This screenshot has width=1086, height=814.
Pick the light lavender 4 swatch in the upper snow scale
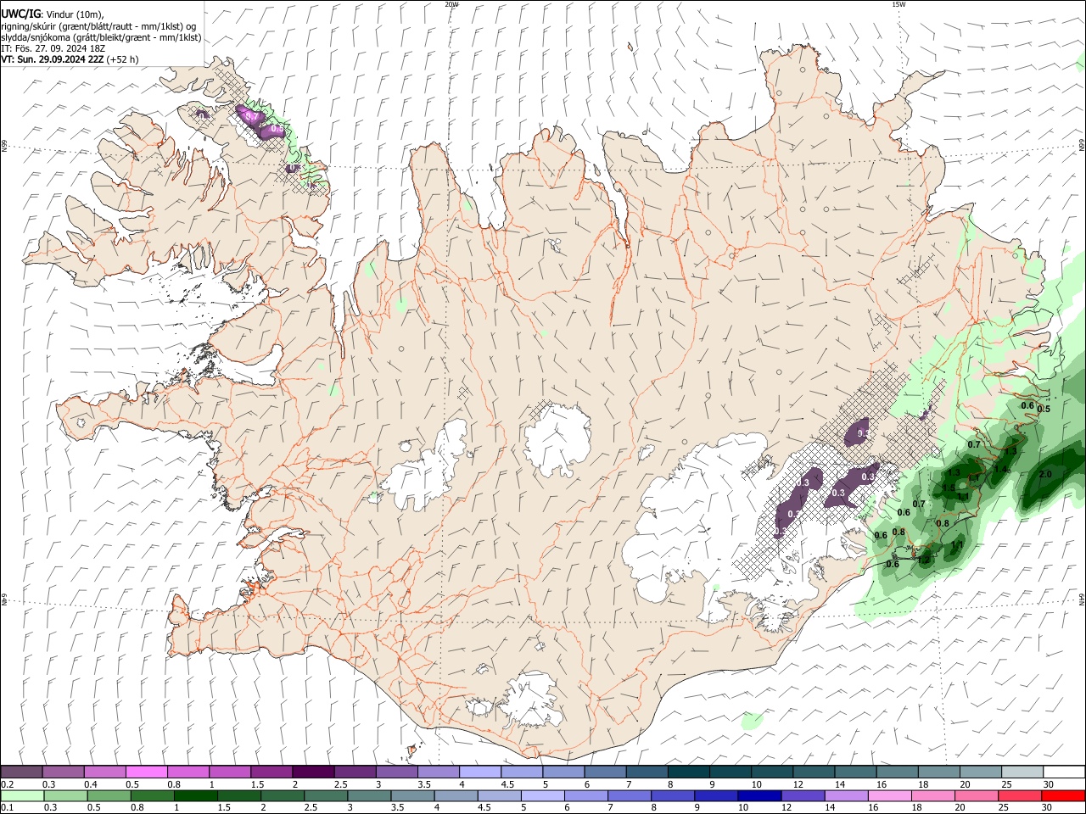tap(480, 772)
